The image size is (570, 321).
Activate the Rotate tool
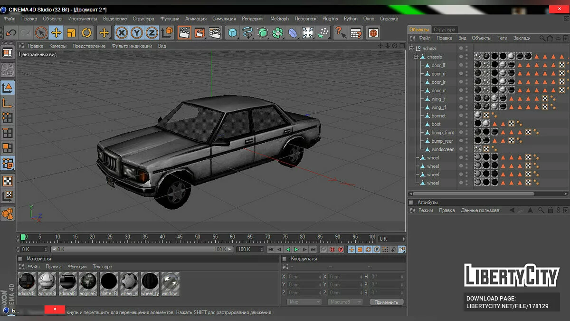[x=86, y=33]
